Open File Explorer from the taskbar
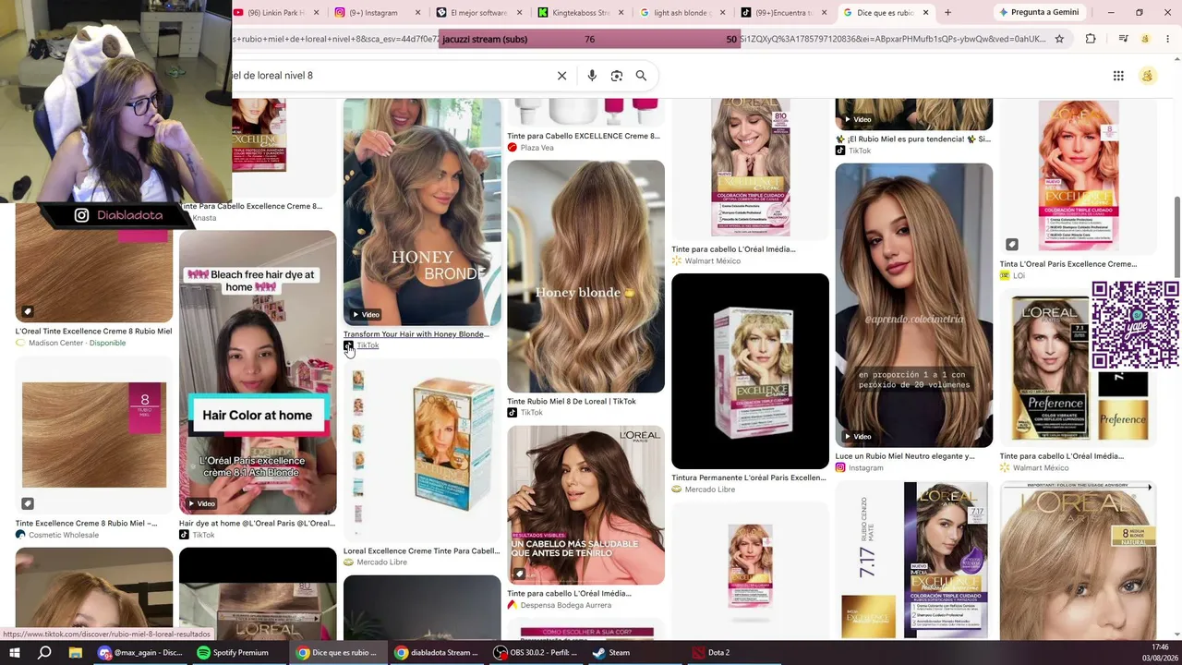 coord(76,652)
